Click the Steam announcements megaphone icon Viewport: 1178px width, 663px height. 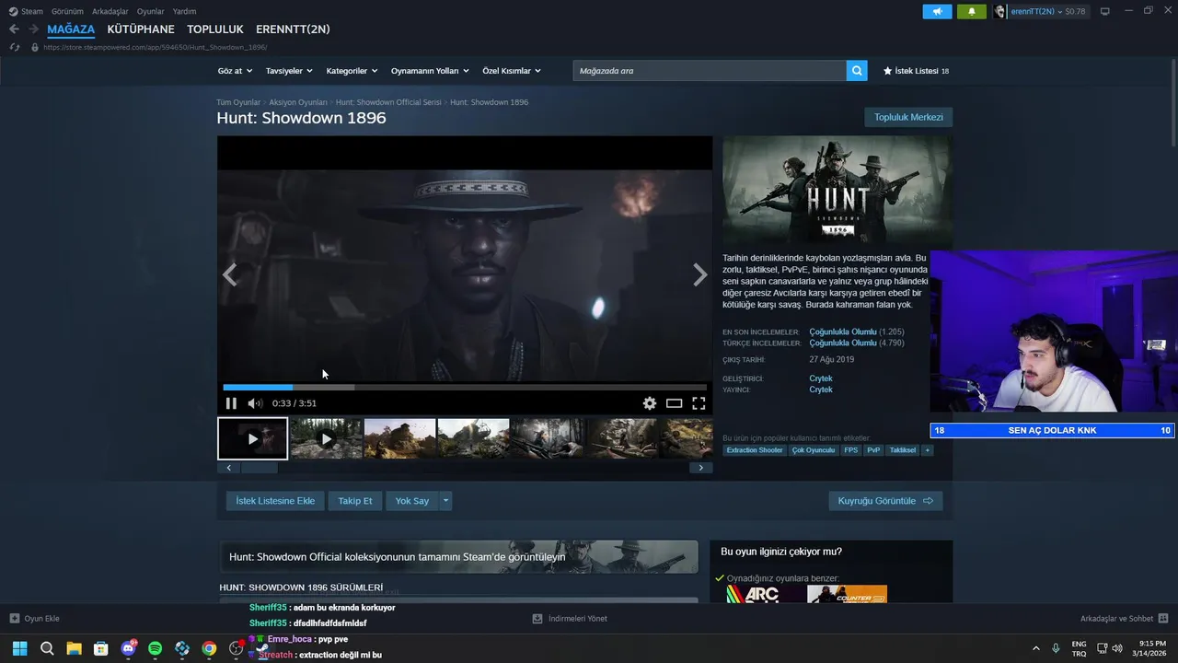937,11
